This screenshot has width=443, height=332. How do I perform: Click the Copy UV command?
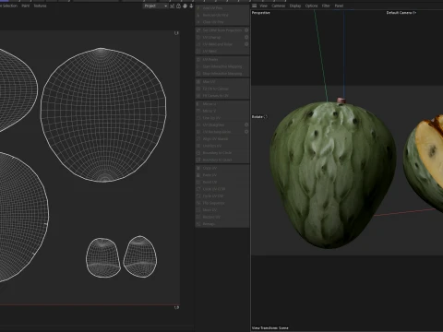coord(222,169)
